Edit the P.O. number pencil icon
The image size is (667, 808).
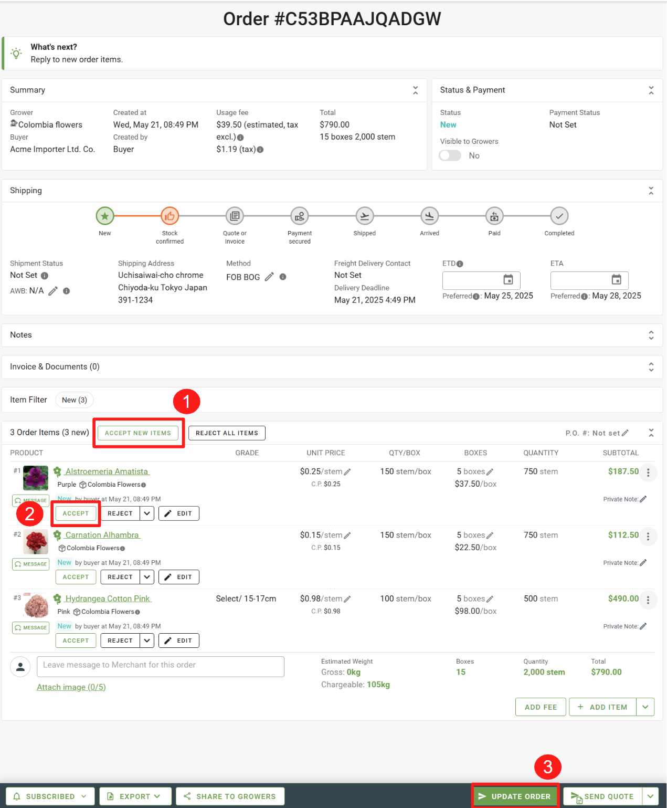click(625, 433)
